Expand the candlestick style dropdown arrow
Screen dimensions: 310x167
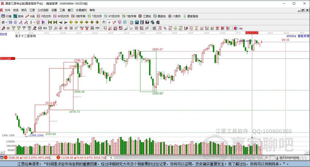(34, 22)
